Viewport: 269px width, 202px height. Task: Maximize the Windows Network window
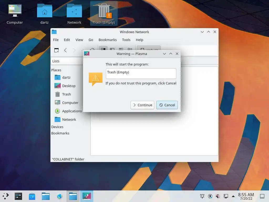click(x=209, y=32)
